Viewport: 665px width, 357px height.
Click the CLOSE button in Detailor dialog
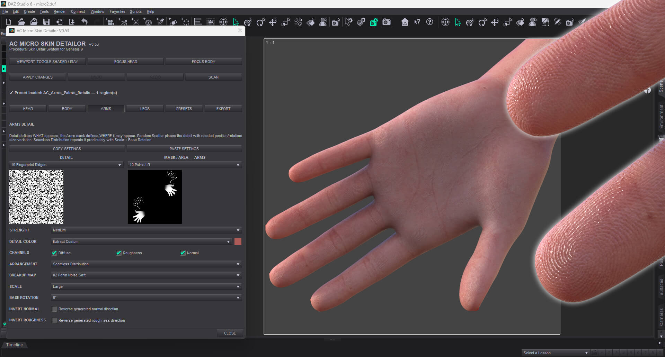pyautogui.click(x=230, y=333)
